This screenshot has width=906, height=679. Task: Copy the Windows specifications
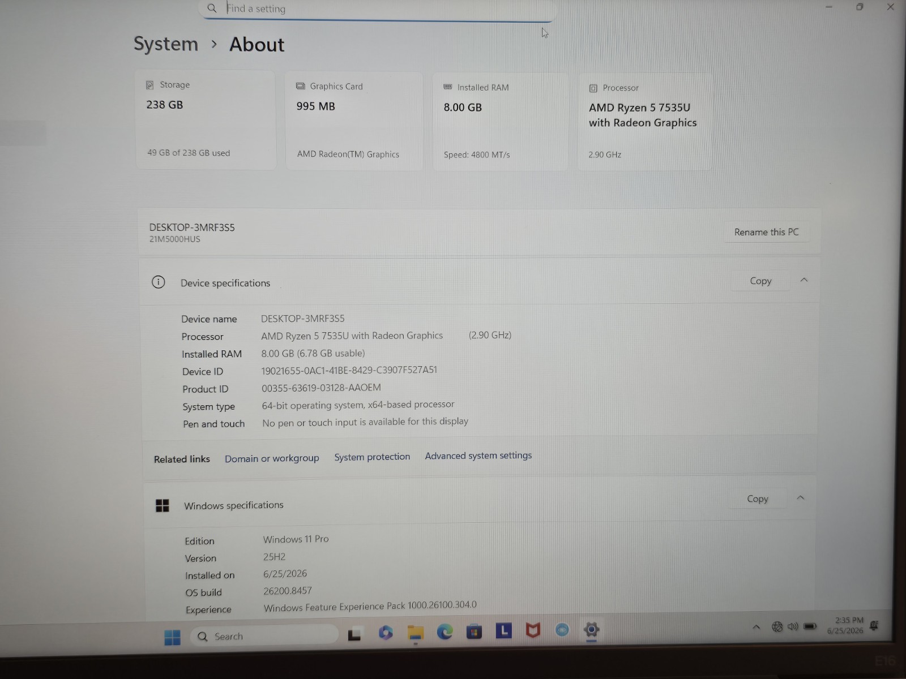tap(758, 498)
